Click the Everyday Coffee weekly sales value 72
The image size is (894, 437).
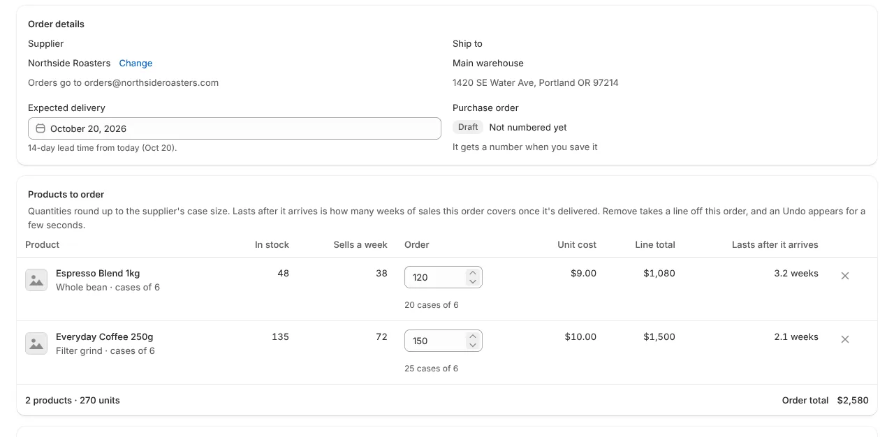coord(381,336)
